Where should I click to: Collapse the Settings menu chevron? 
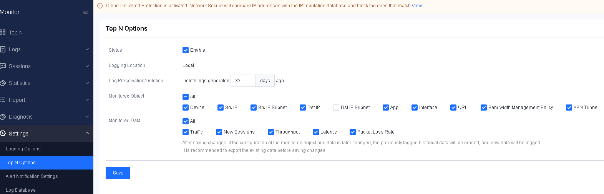click(x=87, y=133)
